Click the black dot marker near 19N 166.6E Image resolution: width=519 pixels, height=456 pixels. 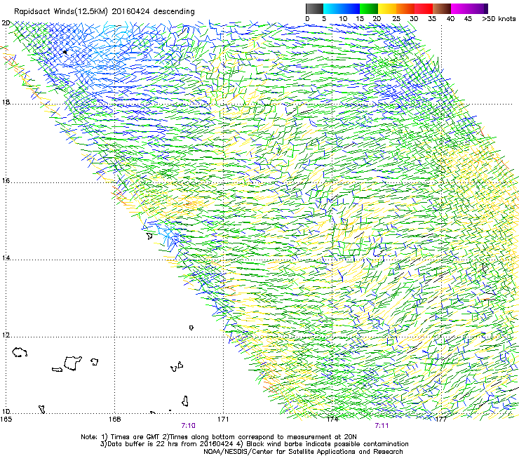click(65, 52)
